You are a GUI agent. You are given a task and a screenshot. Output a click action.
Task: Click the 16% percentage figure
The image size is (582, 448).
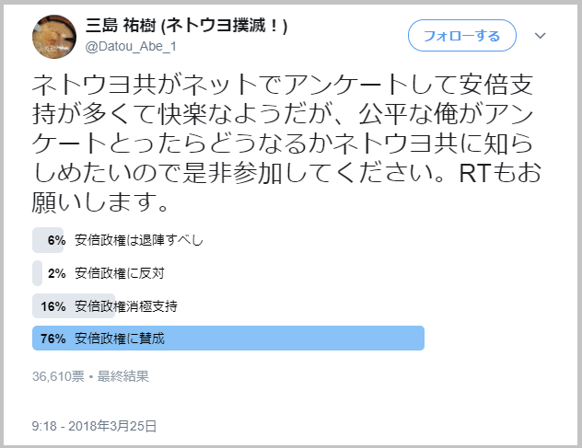(x=53, y=306)
